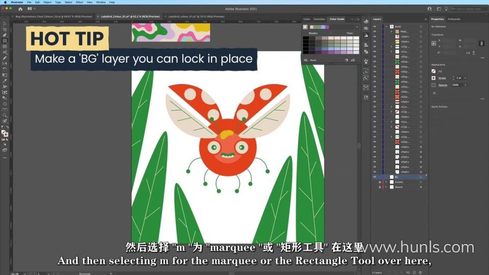Image resolution: width=489 pixels, height=275 pixels.
Task: Open the Object menu
Action: pyautogui.click(x=47, y=2)
